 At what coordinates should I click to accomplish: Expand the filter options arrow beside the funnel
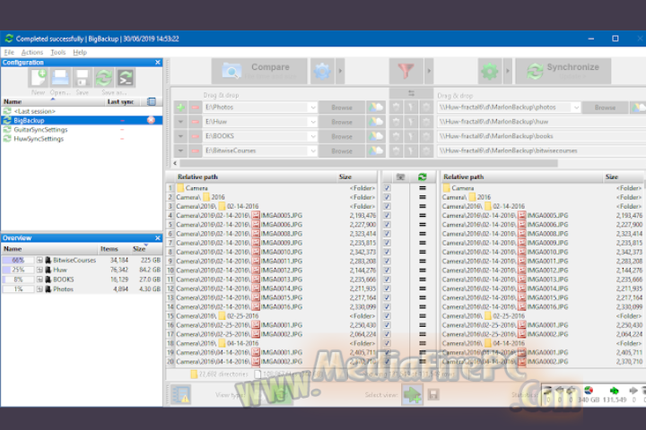tap(429, 71)
